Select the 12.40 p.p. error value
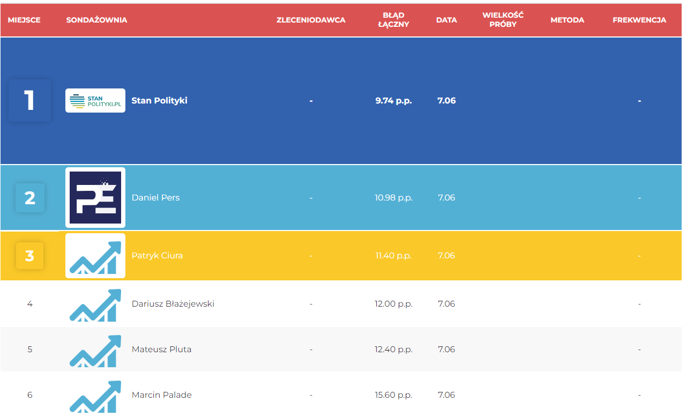 point(393,349)
